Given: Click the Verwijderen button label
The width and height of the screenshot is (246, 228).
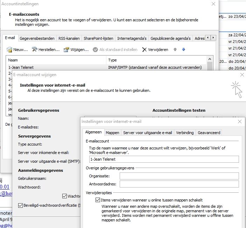Looking at the screenshot, I should point(158,50).
